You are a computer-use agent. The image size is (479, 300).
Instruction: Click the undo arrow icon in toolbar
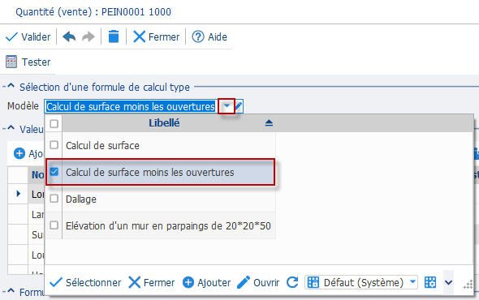coord(69,37)
